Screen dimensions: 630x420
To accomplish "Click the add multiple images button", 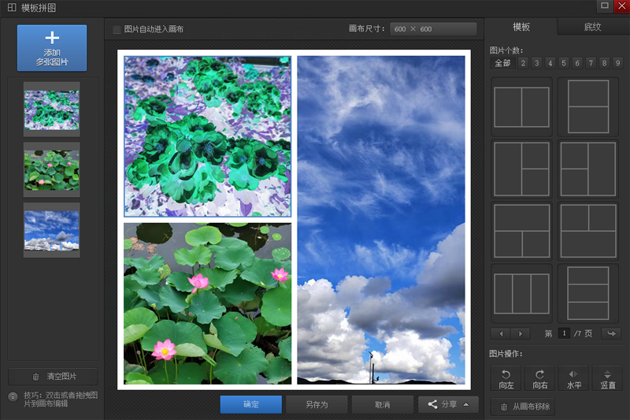I will pos(52,47).
